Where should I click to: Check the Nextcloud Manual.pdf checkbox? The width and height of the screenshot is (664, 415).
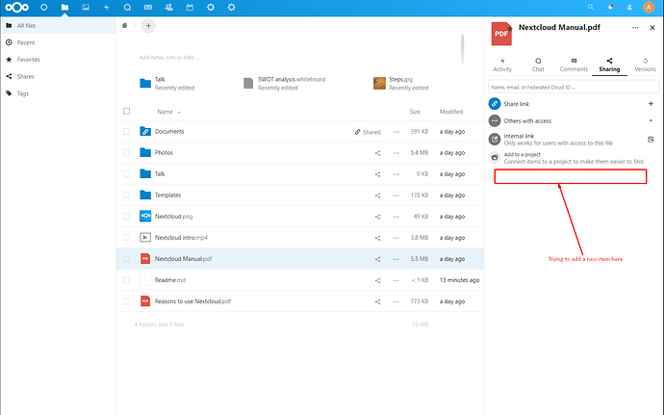point(126,259)
